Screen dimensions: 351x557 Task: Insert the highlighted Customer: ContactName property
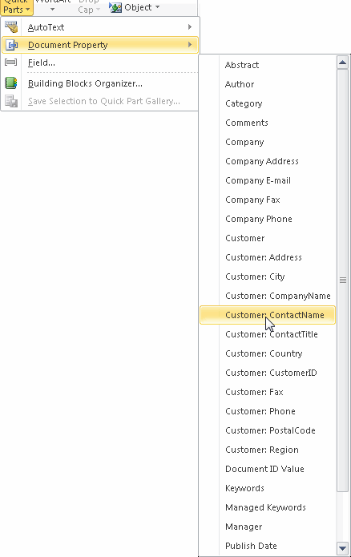(x=268, y=315)
